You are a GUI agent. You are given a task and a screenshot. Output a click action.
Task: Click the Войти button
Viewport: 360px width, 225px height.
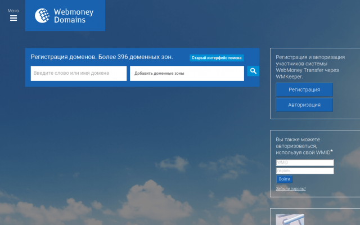click(284, 179)
